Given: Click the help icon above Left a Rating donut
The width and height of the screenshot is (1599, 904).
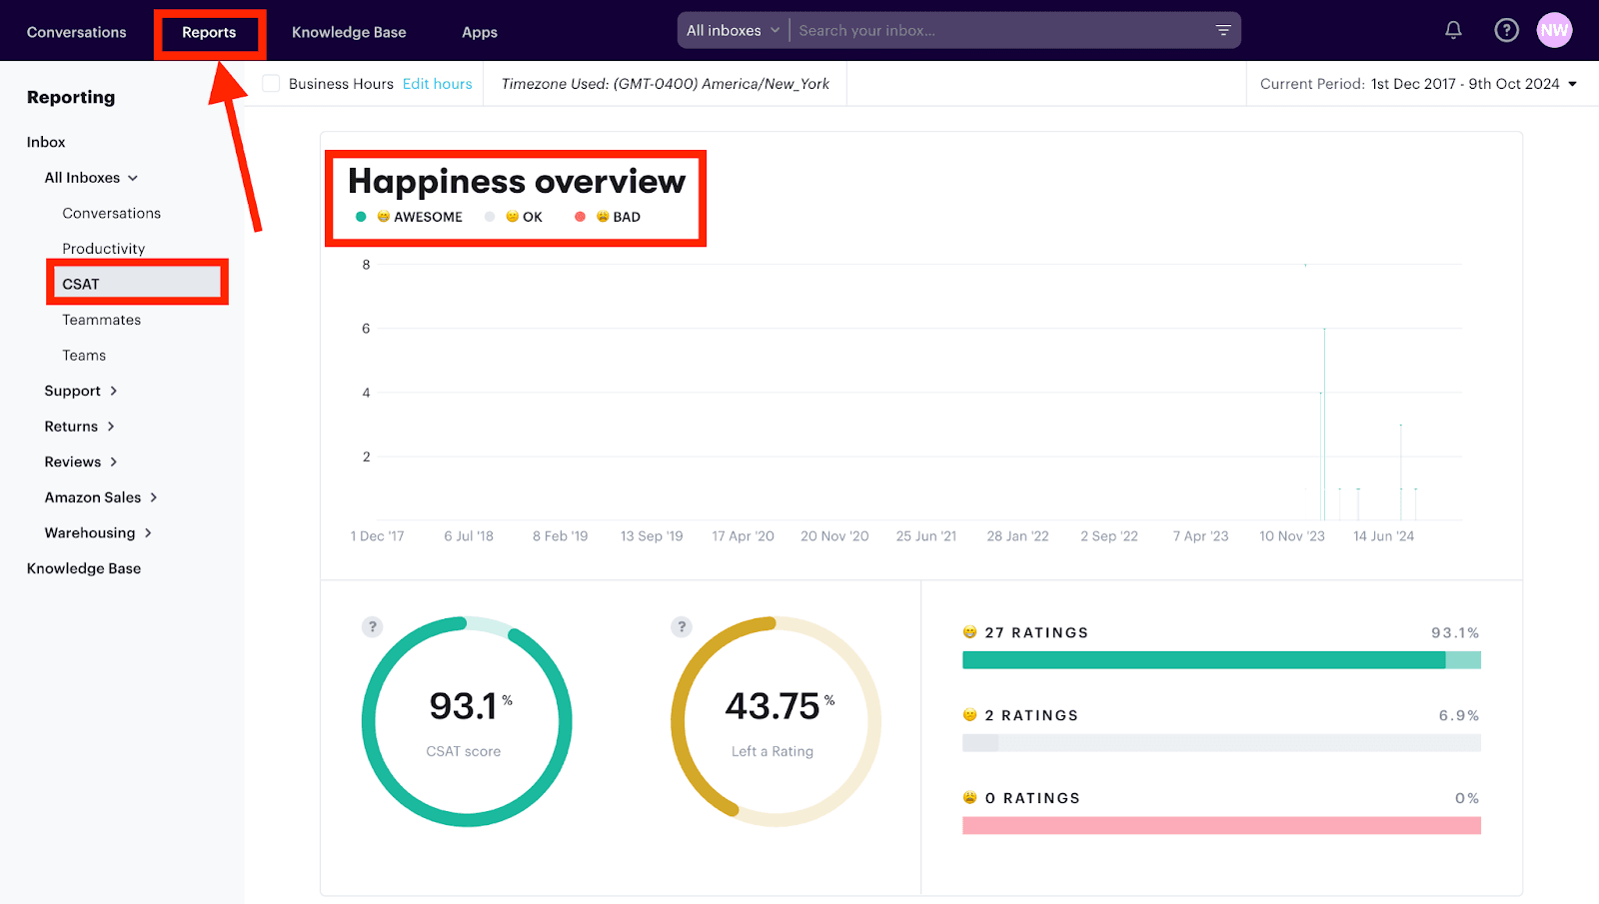Looking at the screenshot, I should point(681,626).
